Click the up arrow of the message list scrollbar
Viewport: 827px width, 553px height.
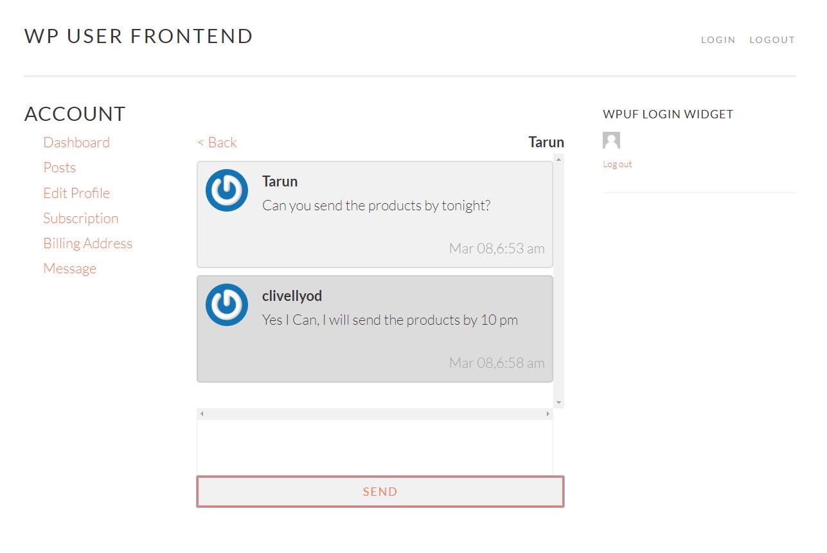pos(558,159)
